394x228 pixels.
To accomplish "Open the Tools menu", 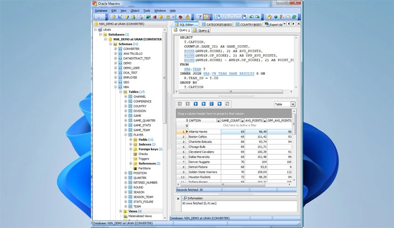I will [147, 11].
